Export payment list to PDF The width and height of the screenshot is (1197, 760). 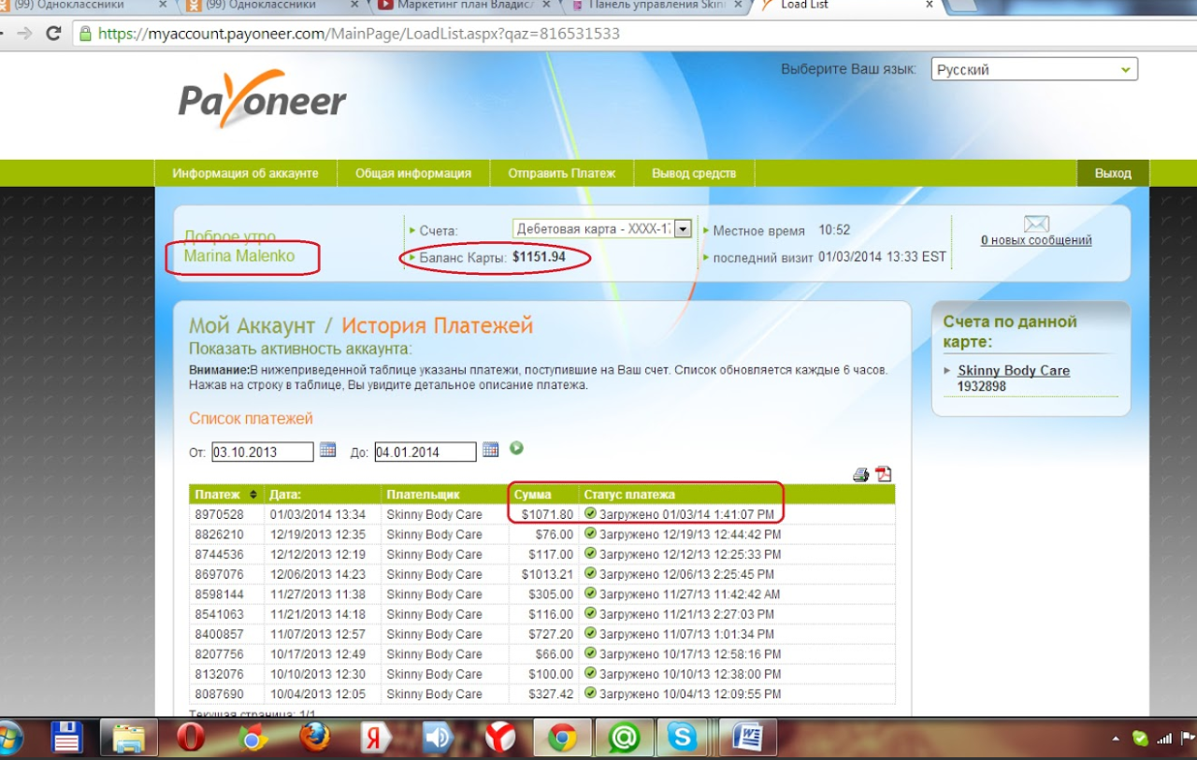point(884,474)
